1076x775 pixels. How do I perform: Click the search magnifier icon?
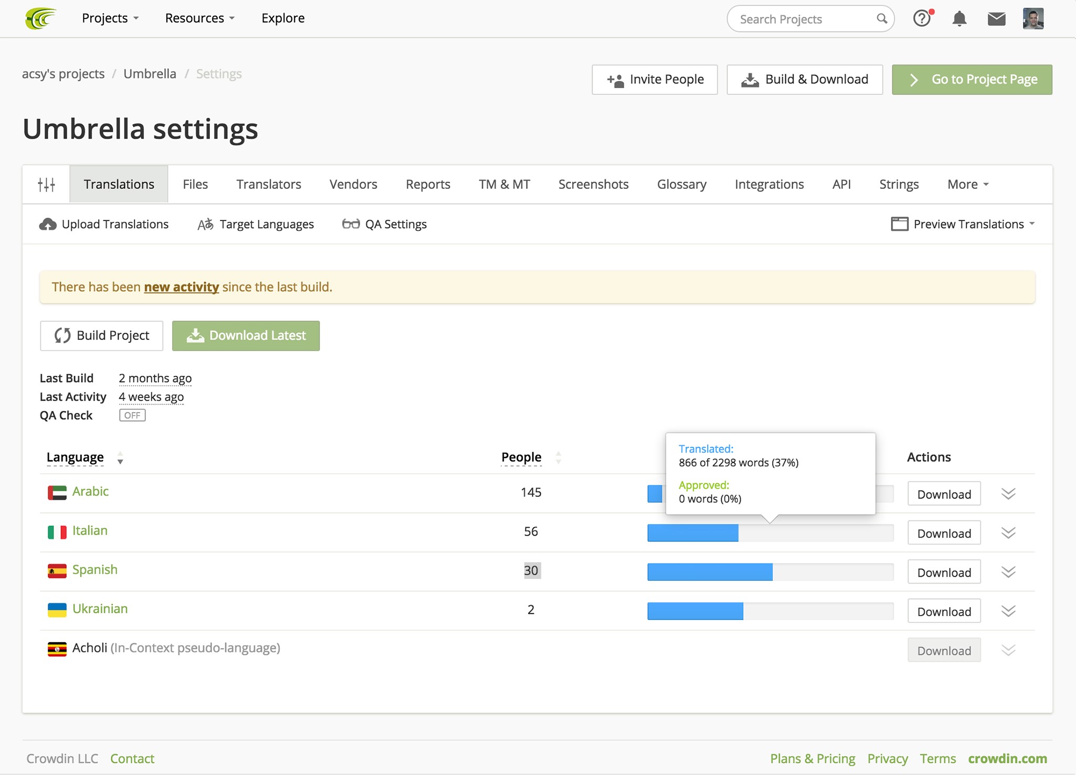coord(882,19)
